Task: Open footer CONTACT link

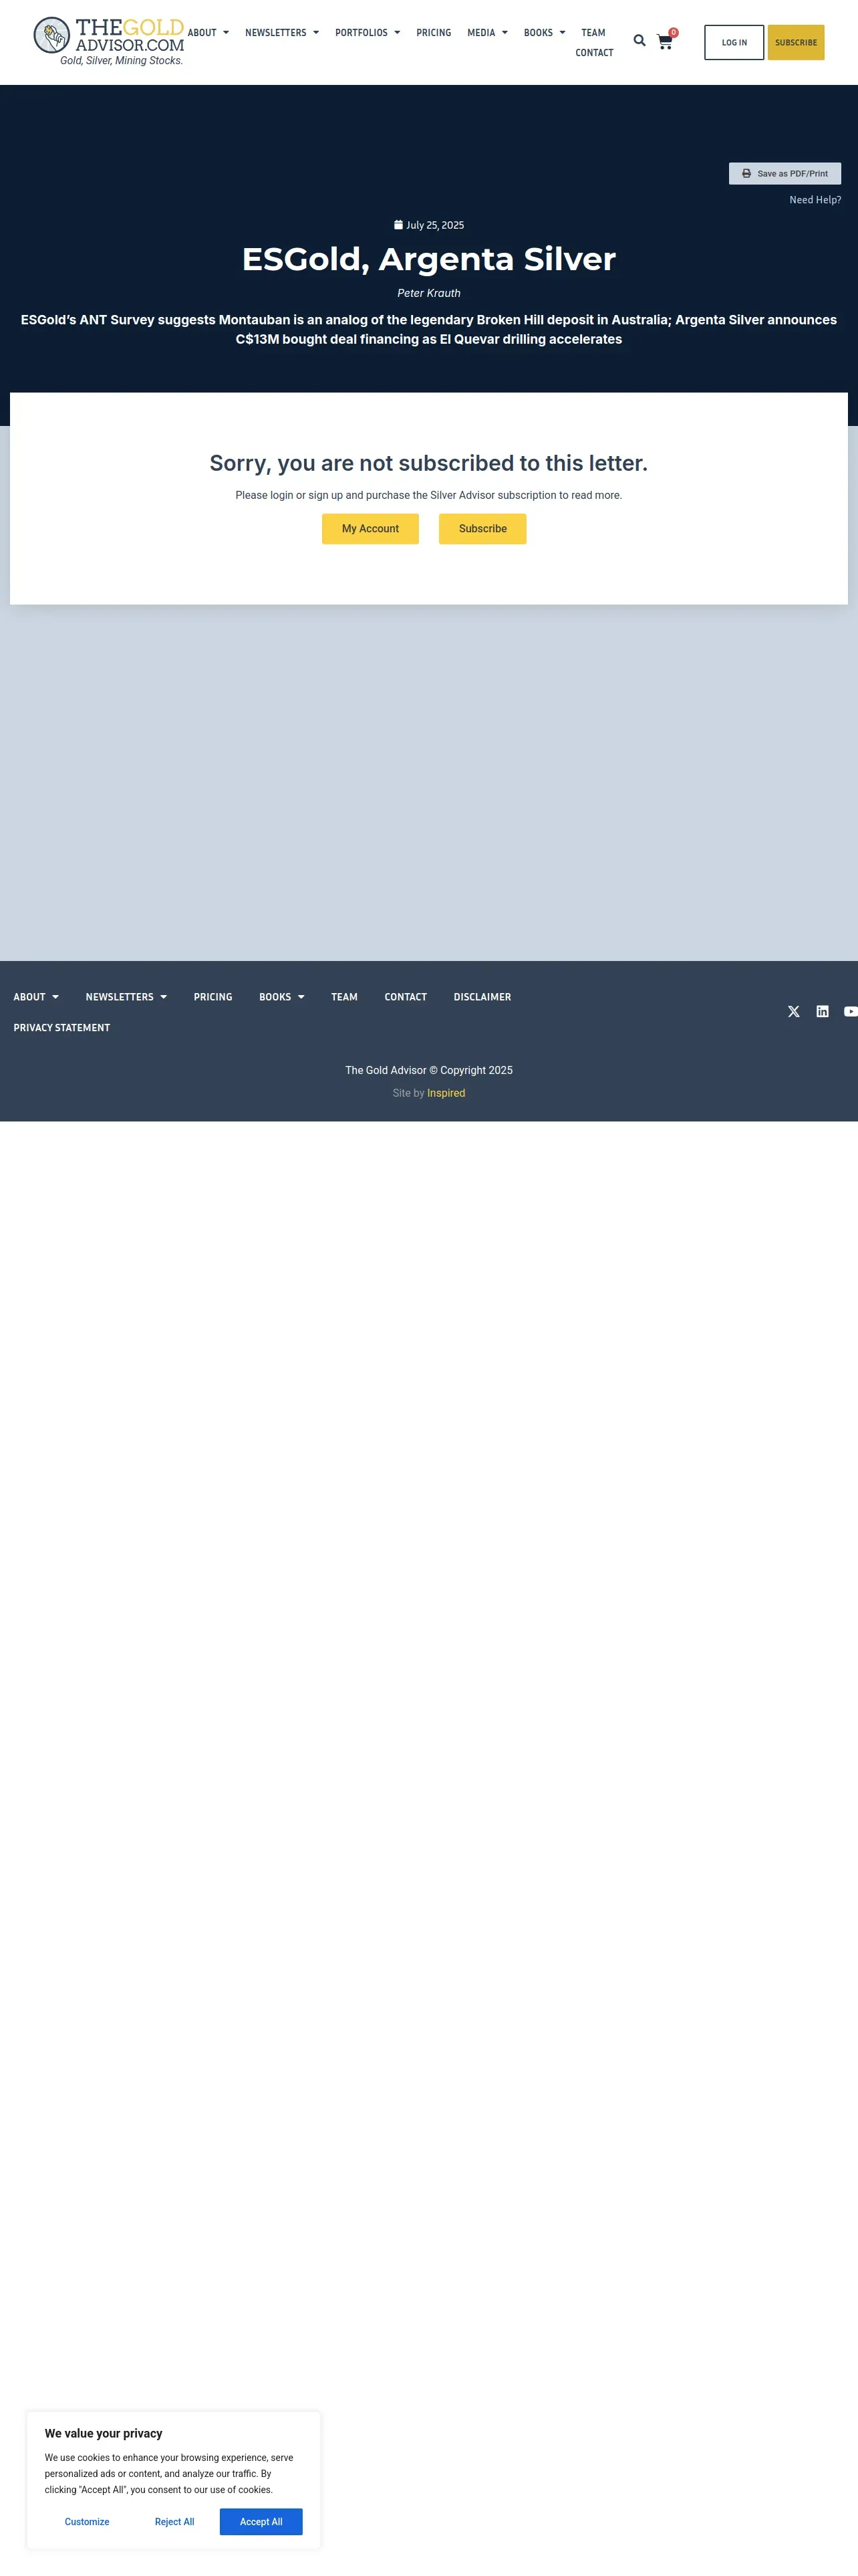Action: pos(406,997)
